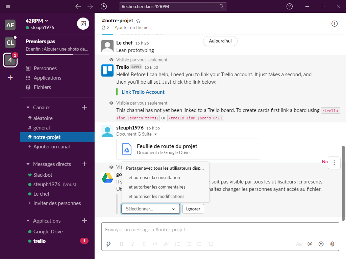Toggle inline code formatting

coord(155,244)
